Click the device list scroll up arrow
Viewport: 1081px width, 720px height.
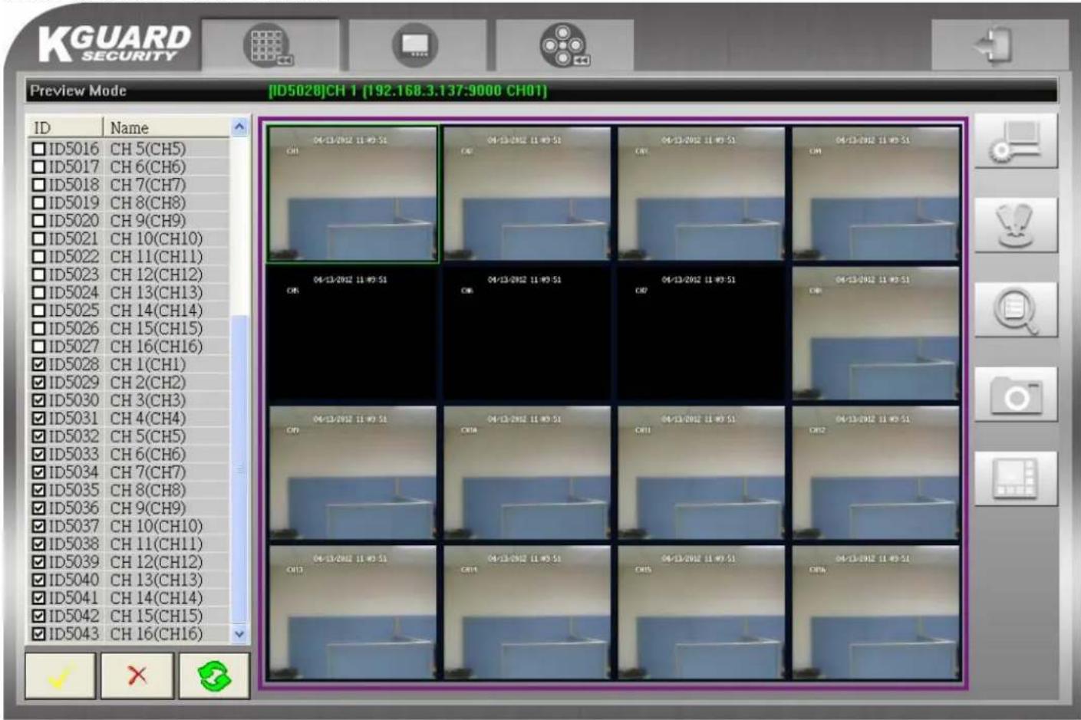(x=239, y=127)
